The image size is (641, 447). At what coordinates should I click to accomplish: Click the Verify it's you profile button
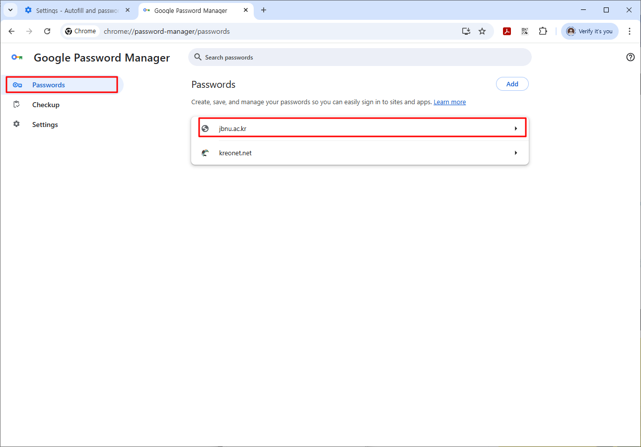pos(590,31)
